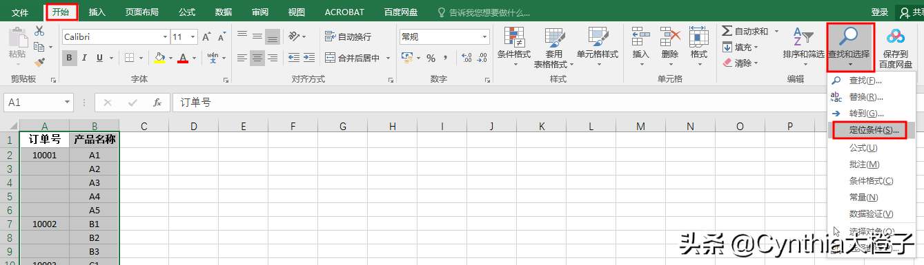The width and height of the screenshot is (924, 265).
Task: Choose 替换(R)... menu entry
Action: point(871,97)
